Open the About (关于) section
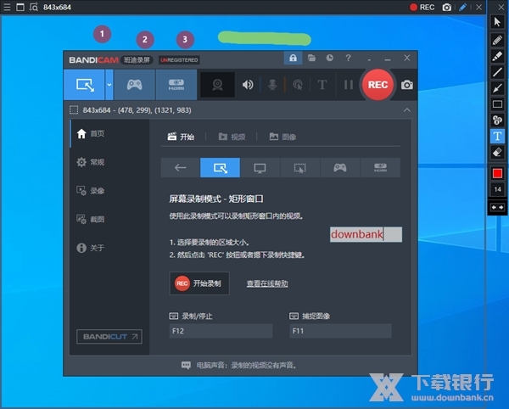Image resolution: width=509 pixels, height=409 pixels. click(x=109, y=248)
